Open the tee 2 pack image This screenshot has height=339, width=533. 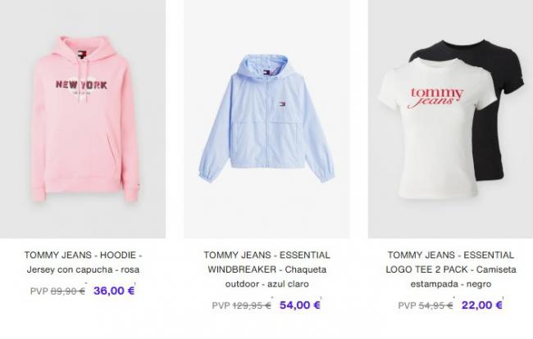pyautogui.click(x=450, y=119)
